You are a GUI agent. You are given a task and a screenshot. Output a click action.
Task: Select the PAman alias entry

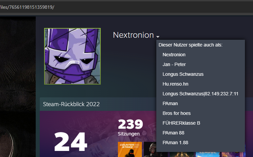[x=170, y=103]
